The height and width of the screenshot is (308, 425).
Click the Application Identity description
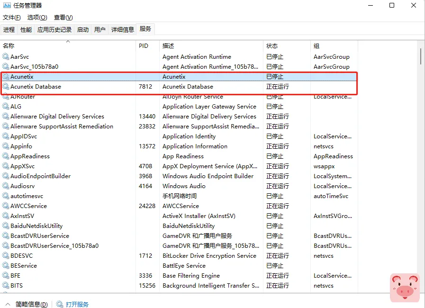click(189, 136)
